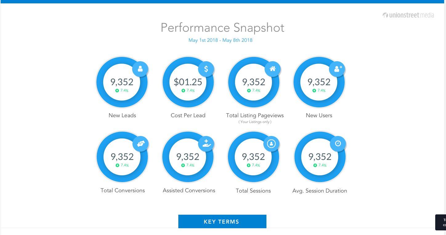Click the New Leads person icon

coord(140,69)
